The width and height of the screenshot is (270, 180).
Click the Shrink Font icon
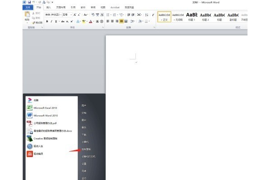[79, 15]
